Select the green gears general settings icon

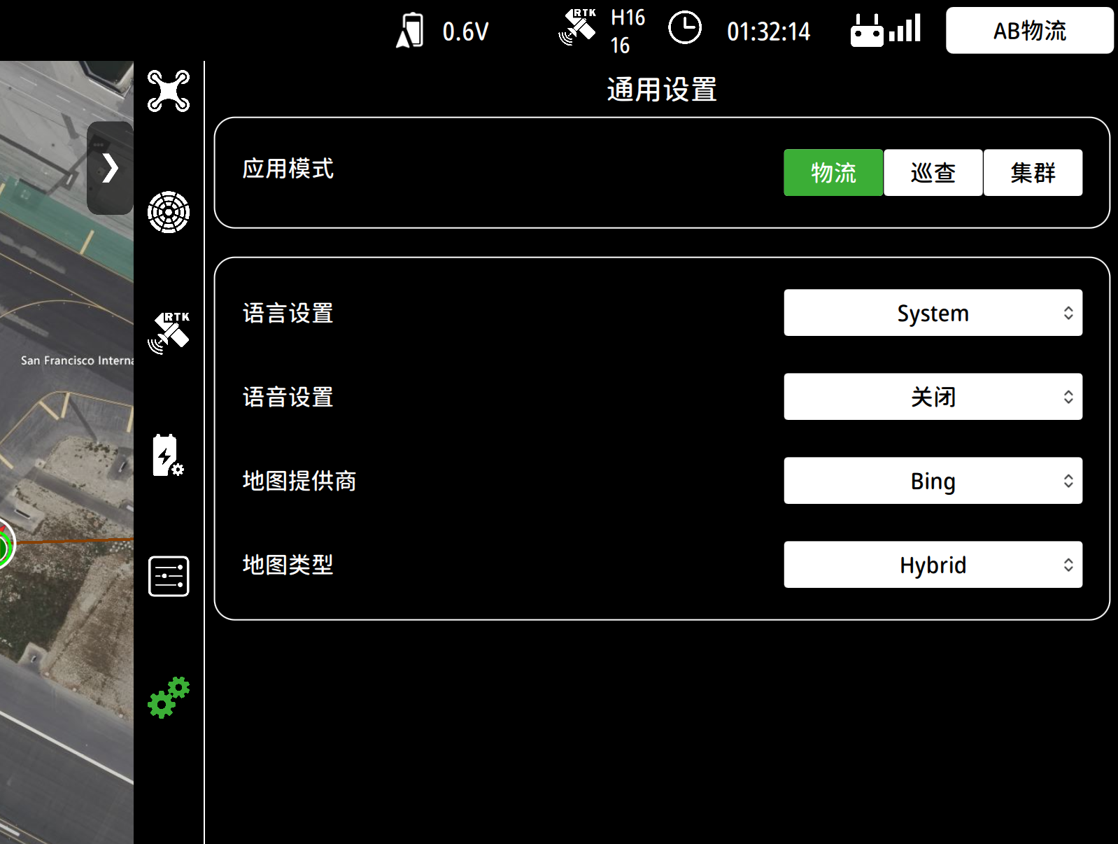[169, 697]
